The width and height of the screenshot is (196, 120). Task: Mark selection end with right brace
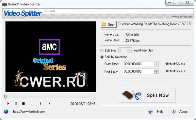[49, 104]
